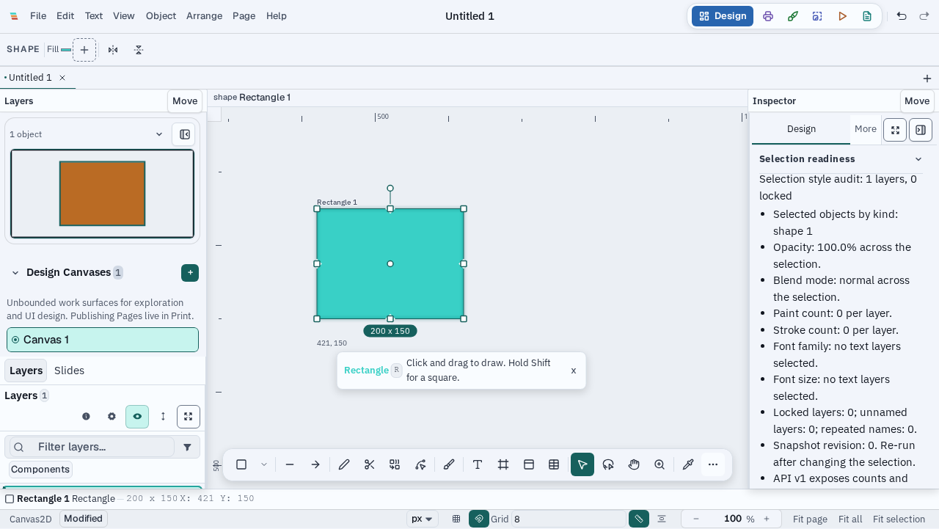Screen dimensions: 939x529
Task: Choose the straight Line tool
Action: pyautogui.click(x=290, y=464)
